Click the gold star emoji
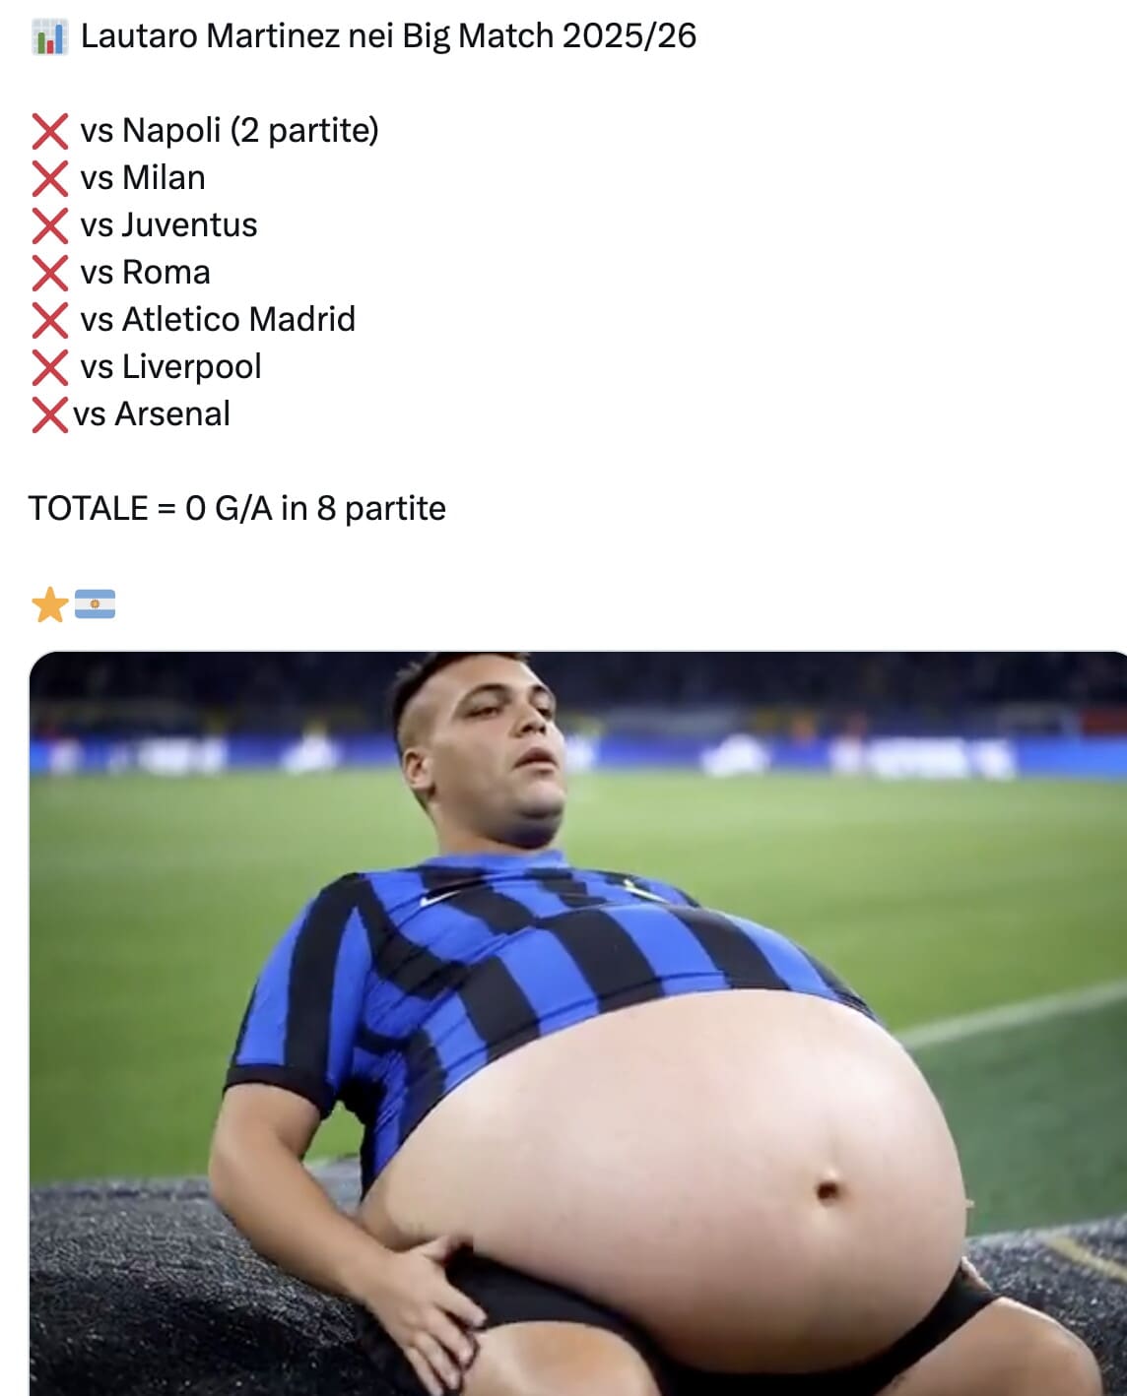 click(49, 603)
